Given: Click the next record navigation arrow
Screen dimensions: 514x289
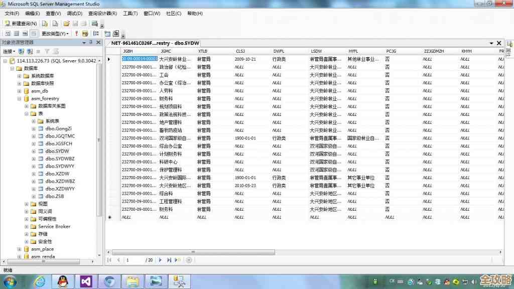Looking at the screenshot, I should point(160,260).
